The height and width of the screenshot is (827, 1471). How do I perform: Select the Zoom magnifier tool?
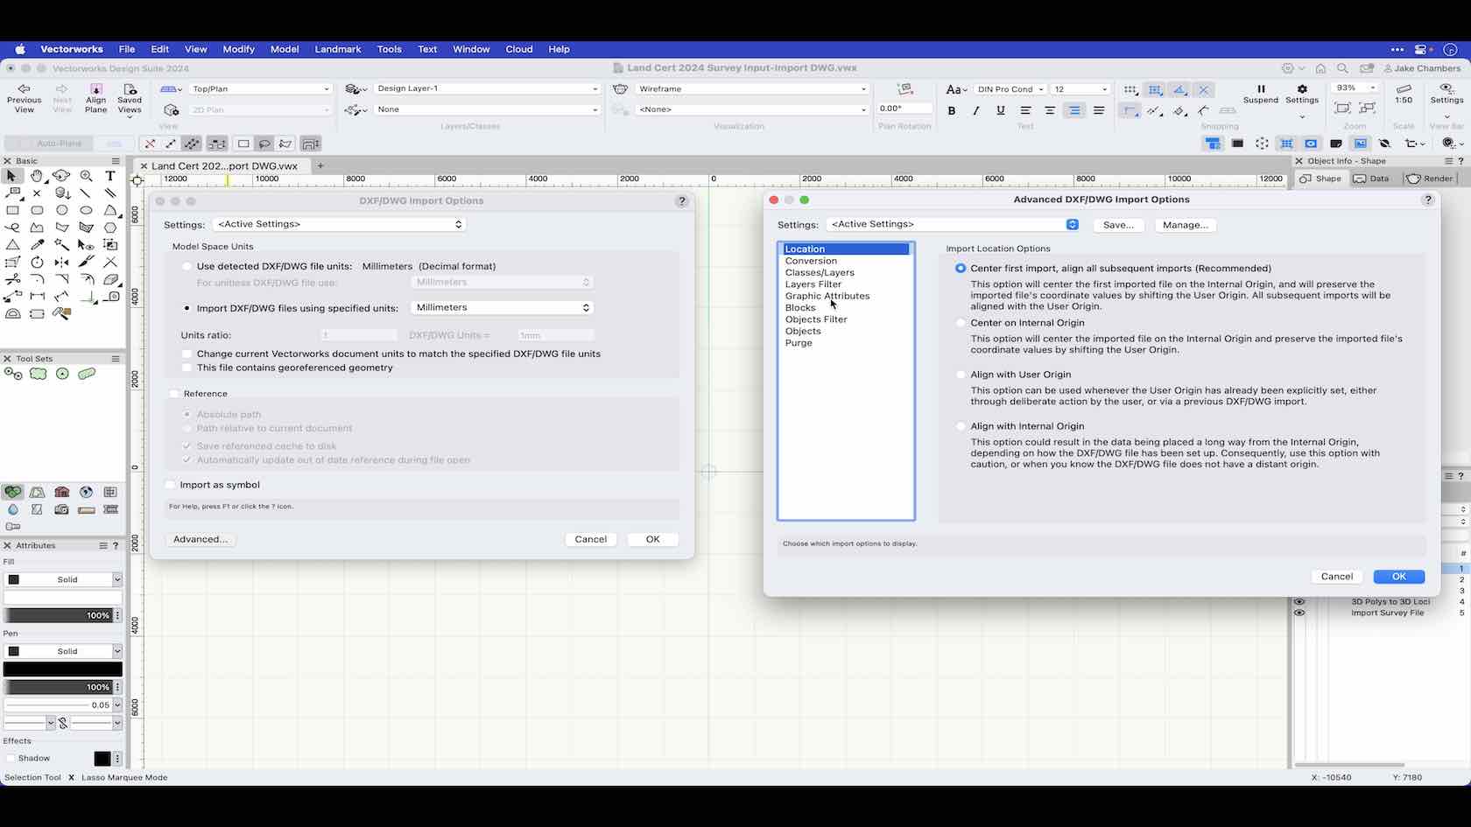(86, 176)
